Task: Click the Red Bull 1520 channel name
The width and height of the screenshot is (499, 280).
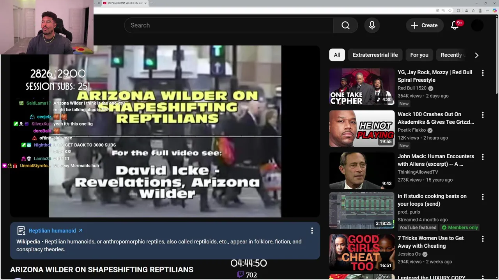Action: (412, 88)
